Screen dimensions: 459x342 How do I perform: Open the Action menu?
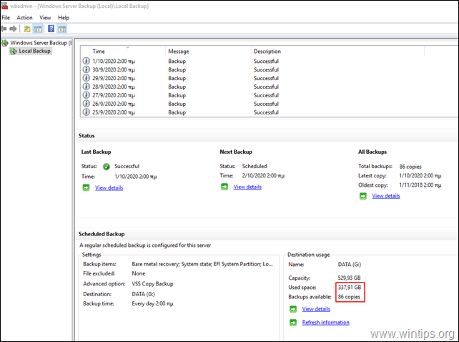click(24, 17)
